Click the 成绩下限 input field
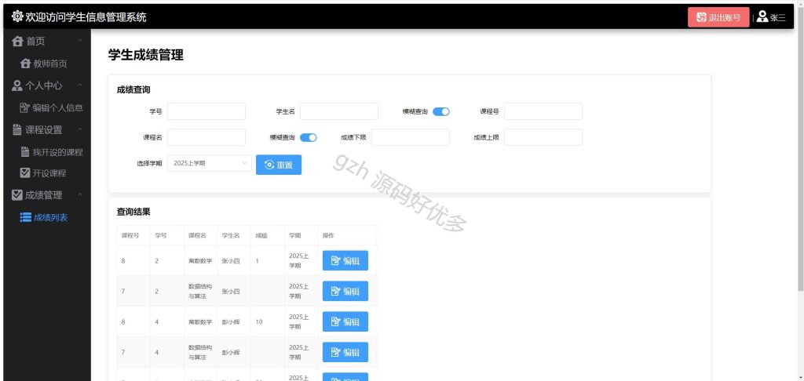 [x=410, y=137]
